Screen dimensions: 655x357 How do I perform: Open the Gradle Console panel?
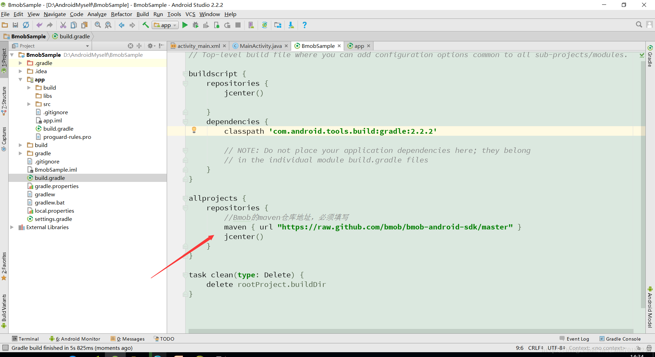(x=620, y=339)
